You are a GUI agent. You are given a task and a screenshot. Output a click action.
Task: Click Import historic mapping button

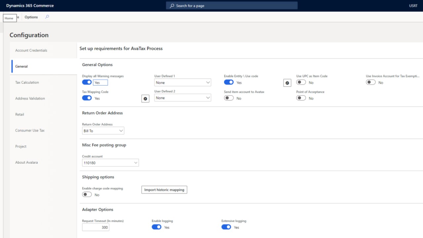[x=164, y=190]
